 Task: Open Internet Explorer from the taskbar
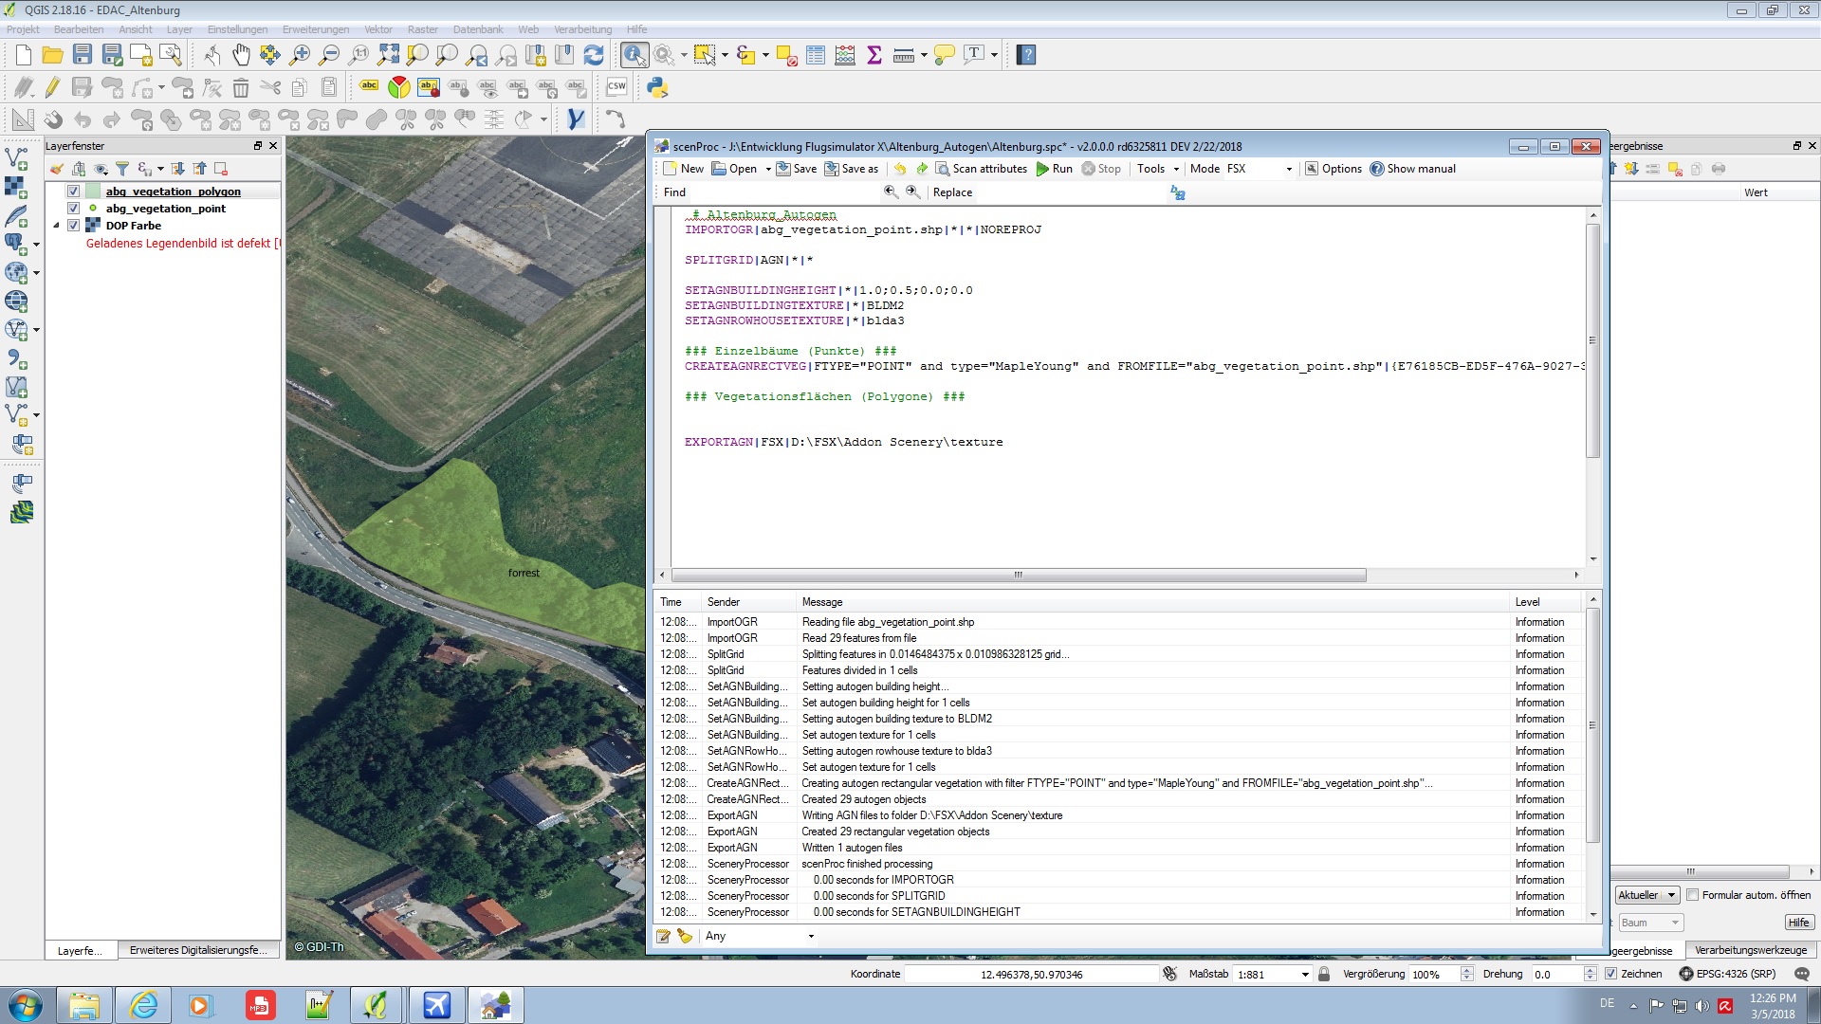point(143,1005)
